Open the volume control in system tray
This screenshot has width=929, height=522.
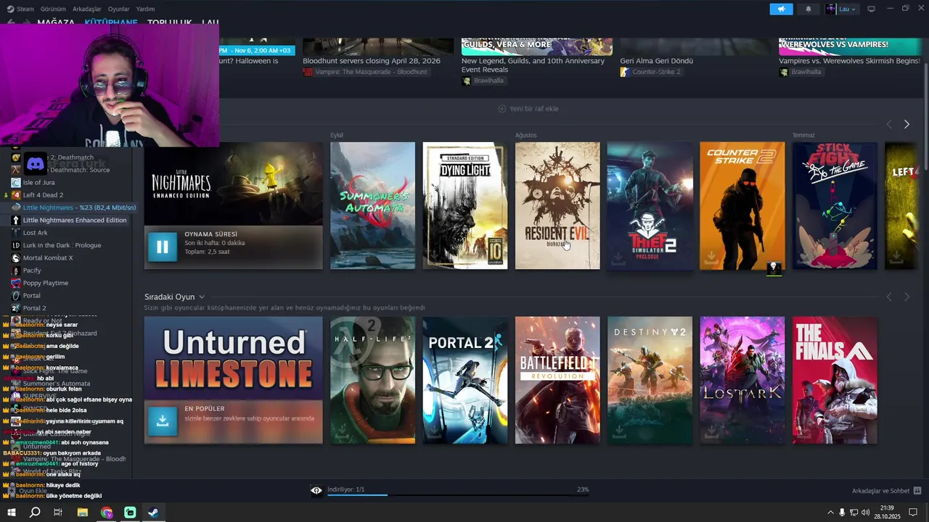point(865,513)
